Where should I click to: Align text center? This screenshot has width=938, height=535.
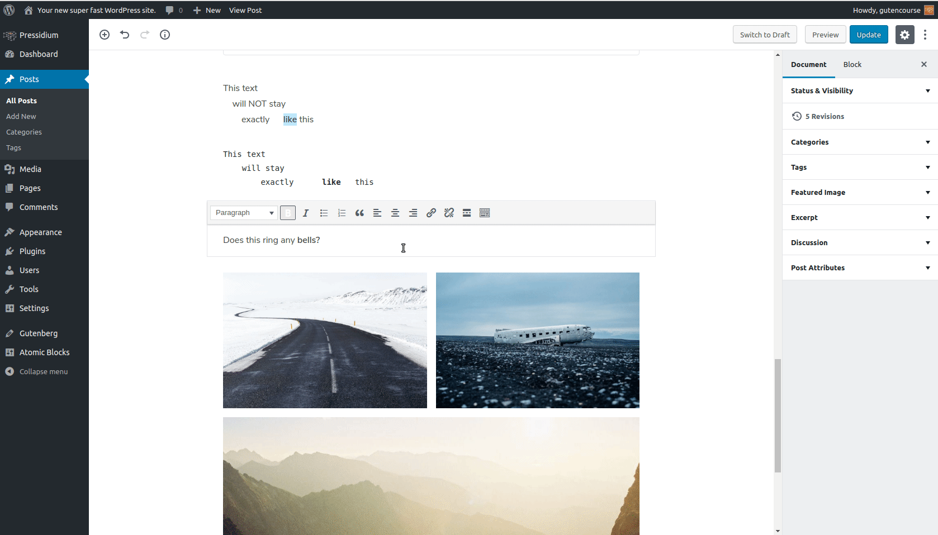395,213
